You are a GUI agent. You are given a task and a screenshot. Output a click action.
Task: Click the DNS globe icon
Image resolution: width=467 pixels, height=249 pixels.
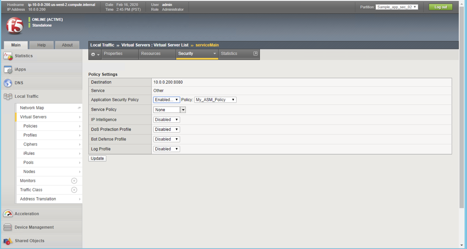click(8, 83)
